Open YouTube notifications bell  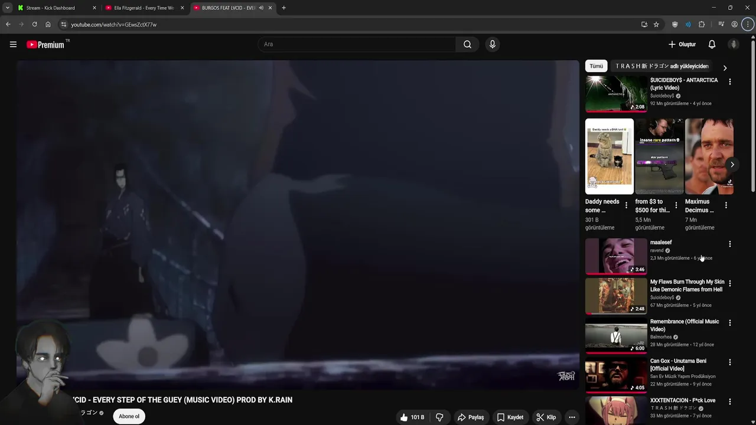click(712, 44)
